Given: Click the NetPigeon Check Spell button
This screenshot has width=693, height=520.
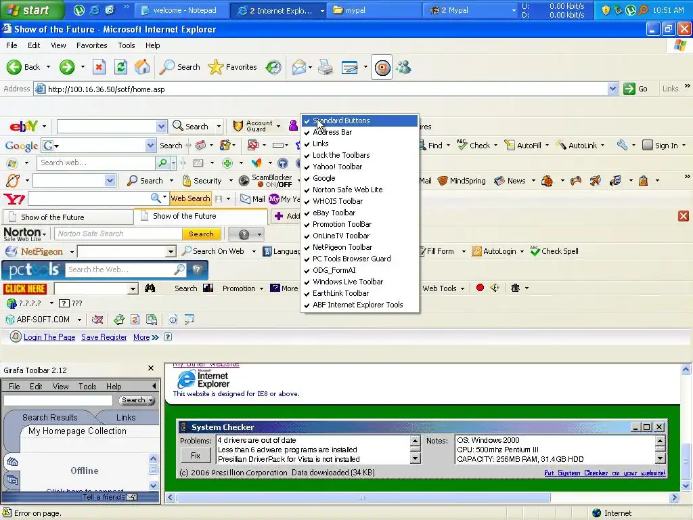Looking at the screenshot, I should [555, 251].
